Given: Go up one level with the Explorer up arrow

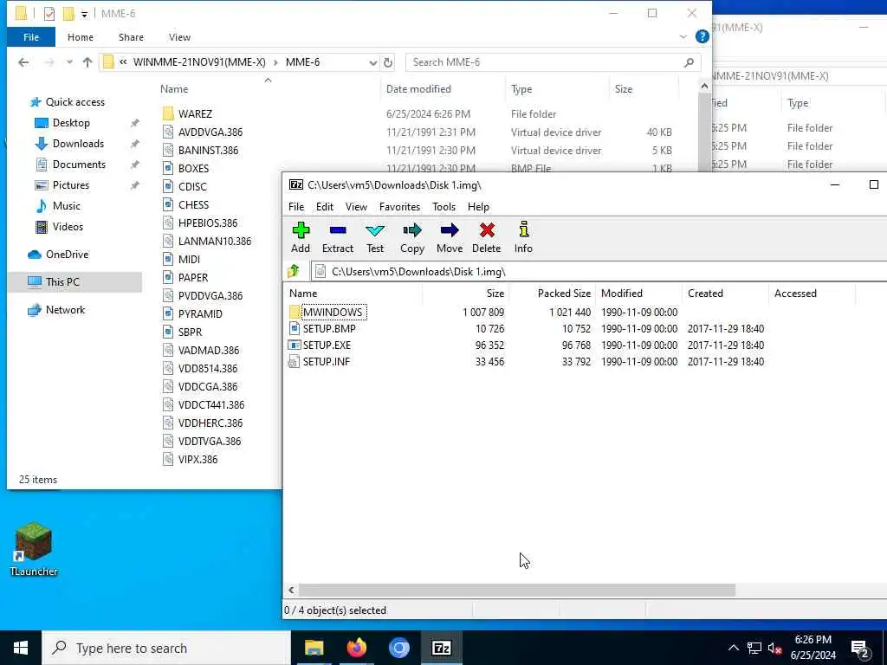Looking at the screenshot, I should pos(87,62).
